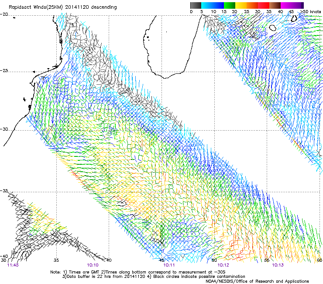The height and width of the screenshot is (284, 323).
Task: Click the legend scale number '25'
Action: (x=247, y=12)
